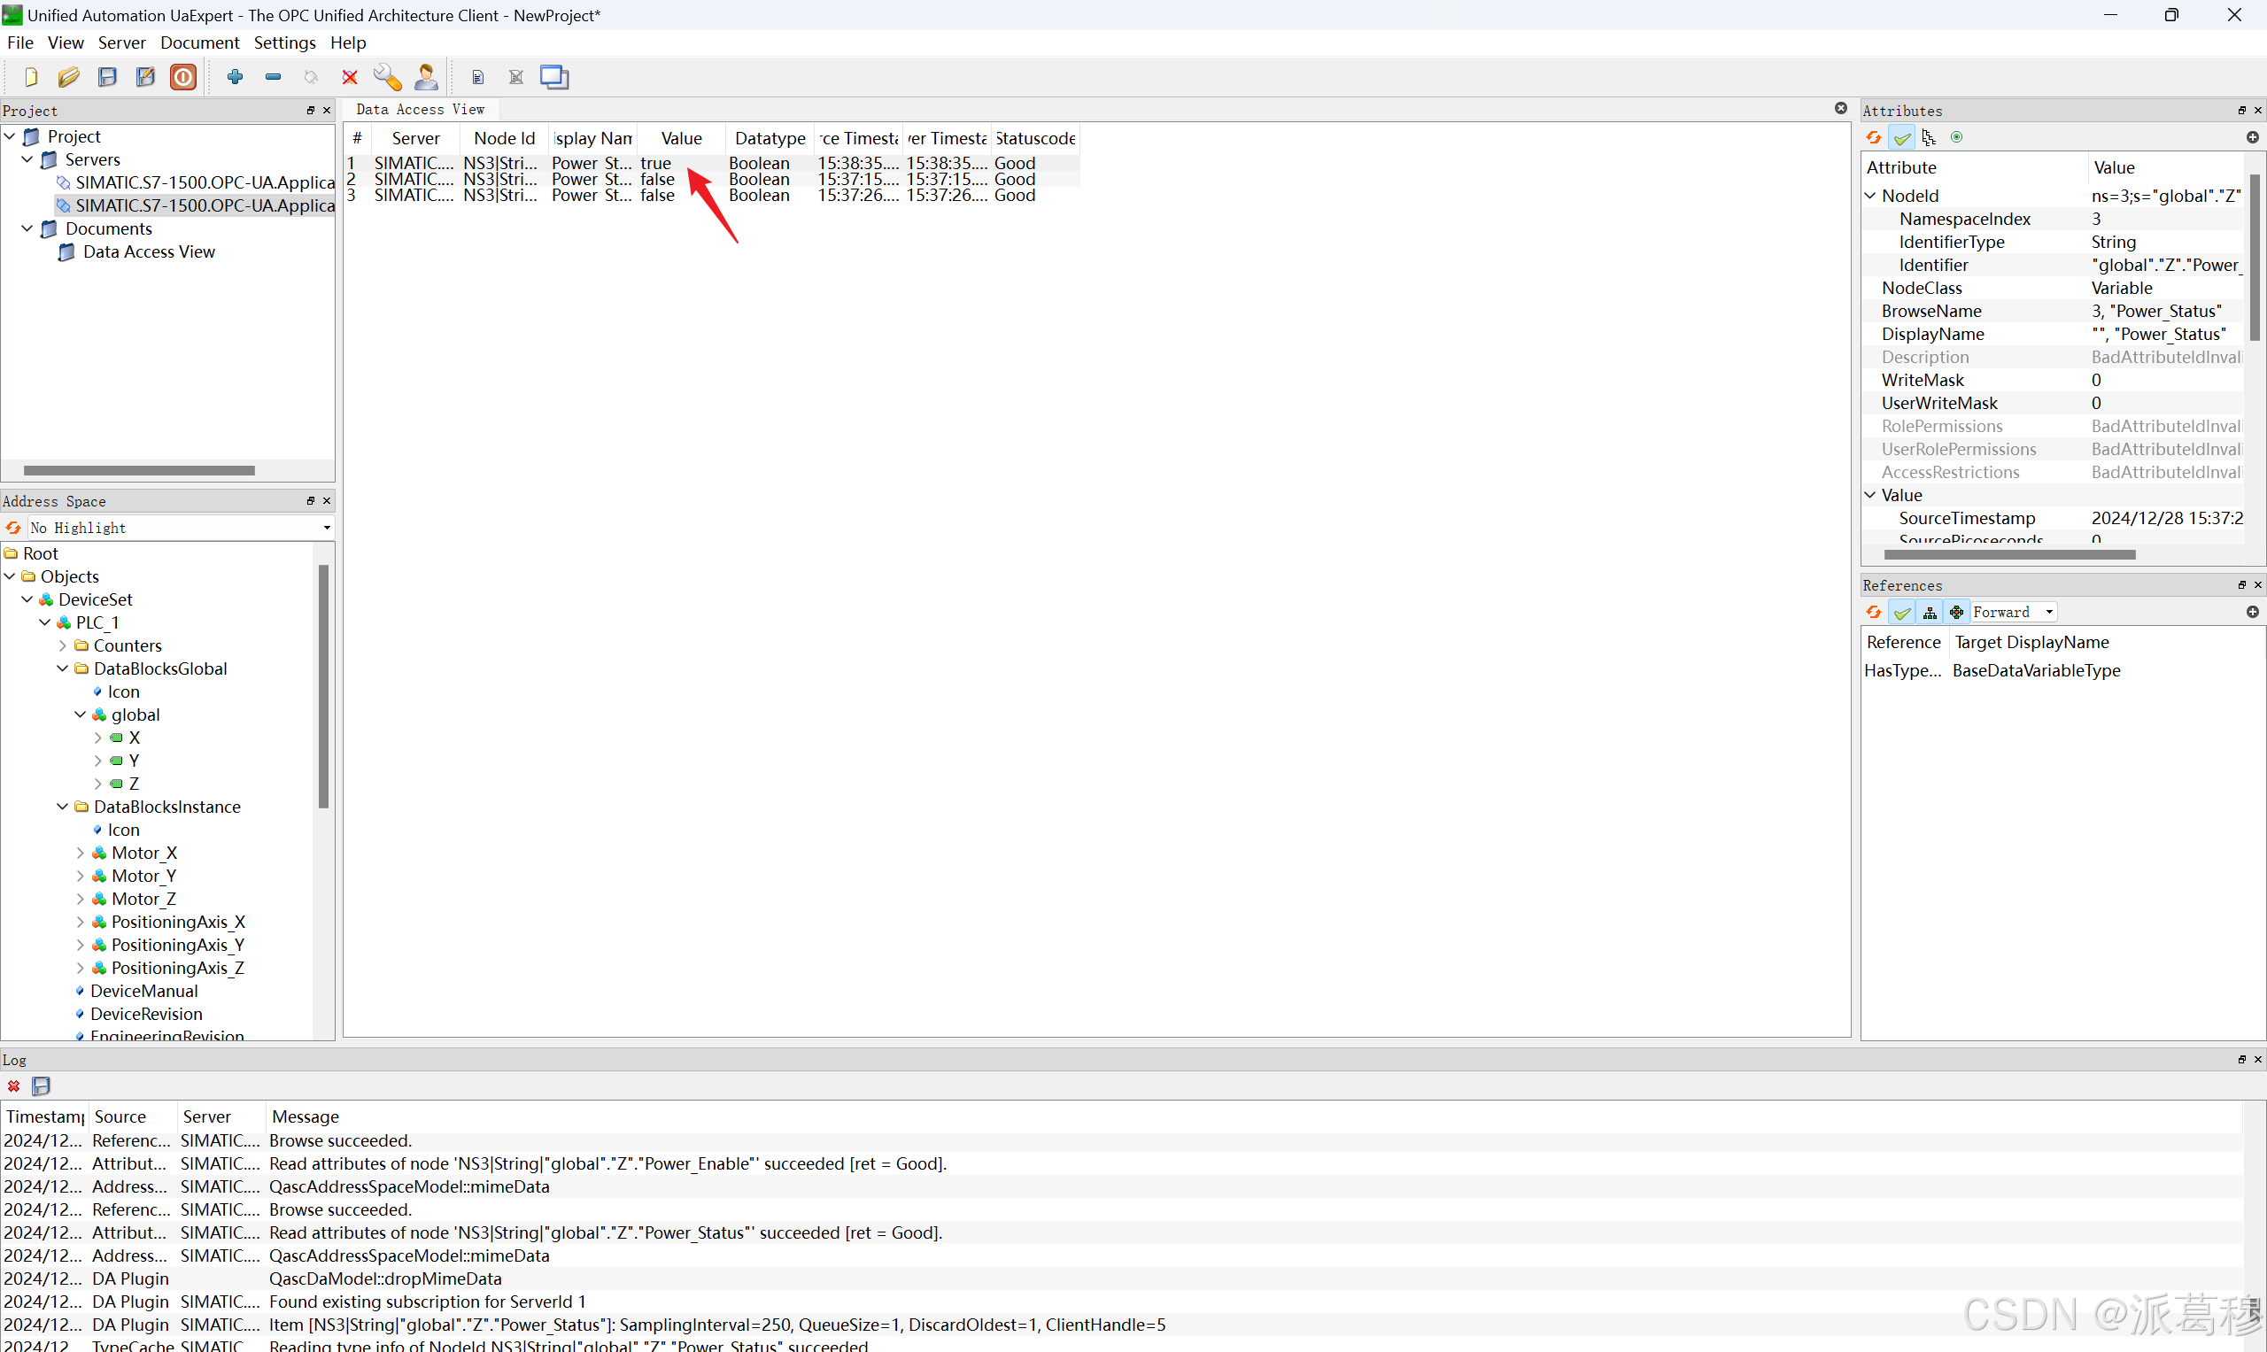The image size is (2267, 1352).
Task: Refresh the Attributes panel
Action: pos(1875,137)
